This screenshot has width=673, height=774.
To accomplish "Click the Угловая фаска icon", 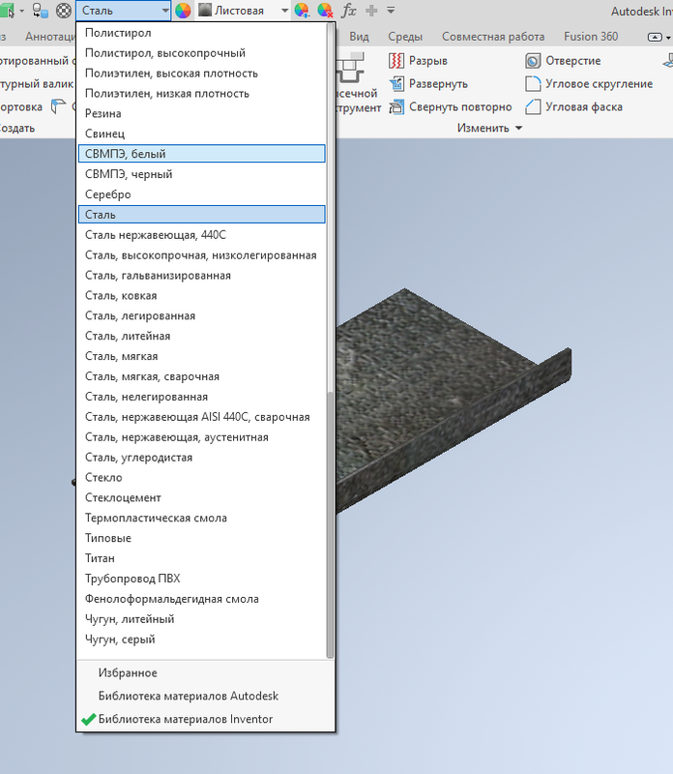I will coord(533,107).
